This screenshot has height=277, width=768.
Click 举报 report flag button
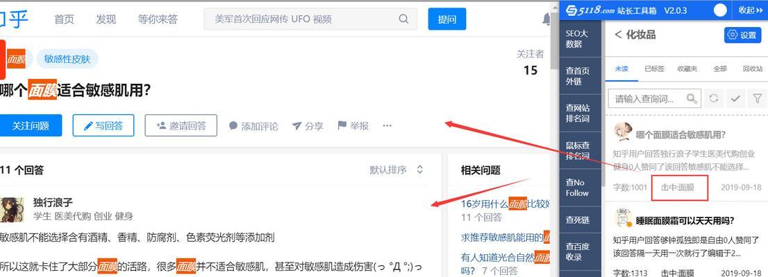pos(353,126)
